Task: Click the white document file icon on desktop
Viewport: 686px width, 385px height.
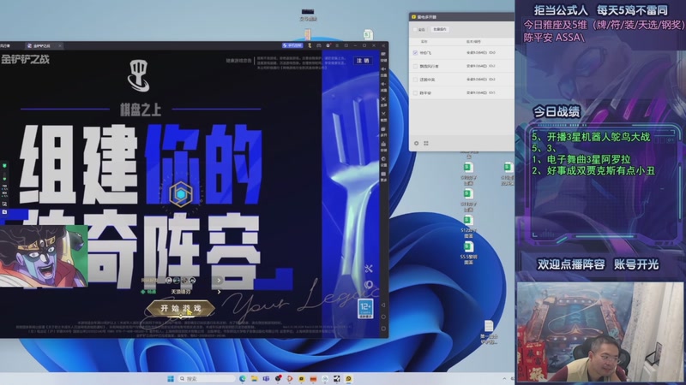Action: click(489, 326)
